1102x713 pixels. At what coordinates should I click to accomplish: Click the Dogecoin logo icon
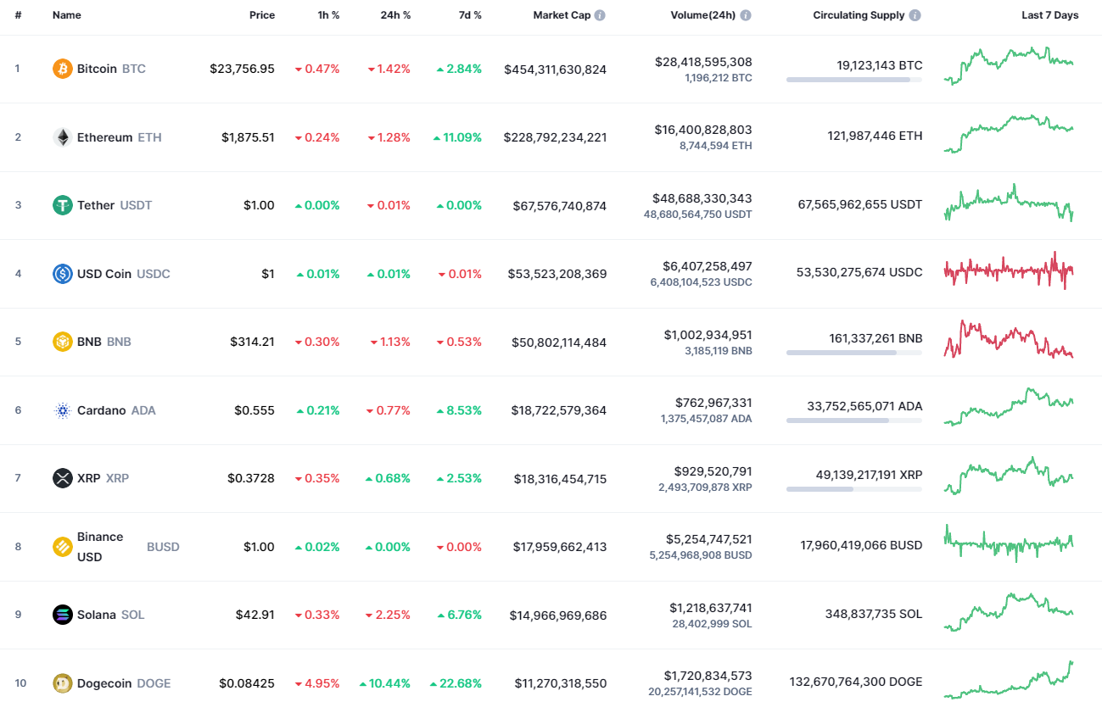pyautogui.click(x=63, y=683)
